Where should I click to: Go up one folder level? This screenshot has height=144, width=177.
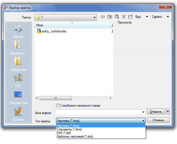click(110, 17)
